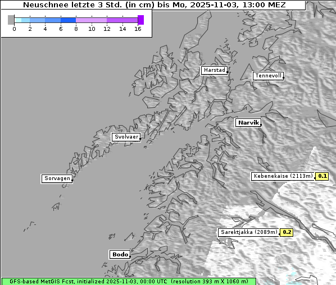Screen dimensions: 336x285
Task: Click the yellow 0.1 snowfall value
Action: tap(322, 176)
